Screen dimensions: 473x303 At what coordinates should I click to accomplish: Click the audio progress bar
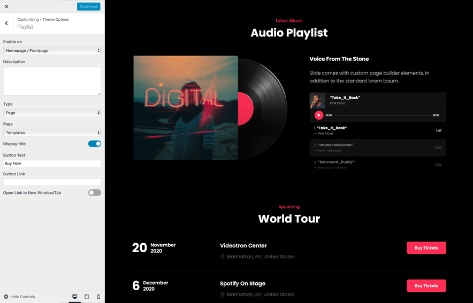pos(382,115)
